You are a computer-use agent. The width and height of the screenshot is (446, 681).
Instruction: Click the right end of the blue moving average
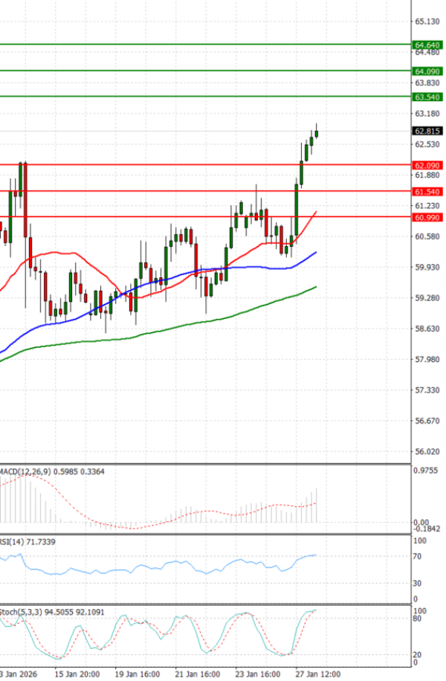(316, 253)
